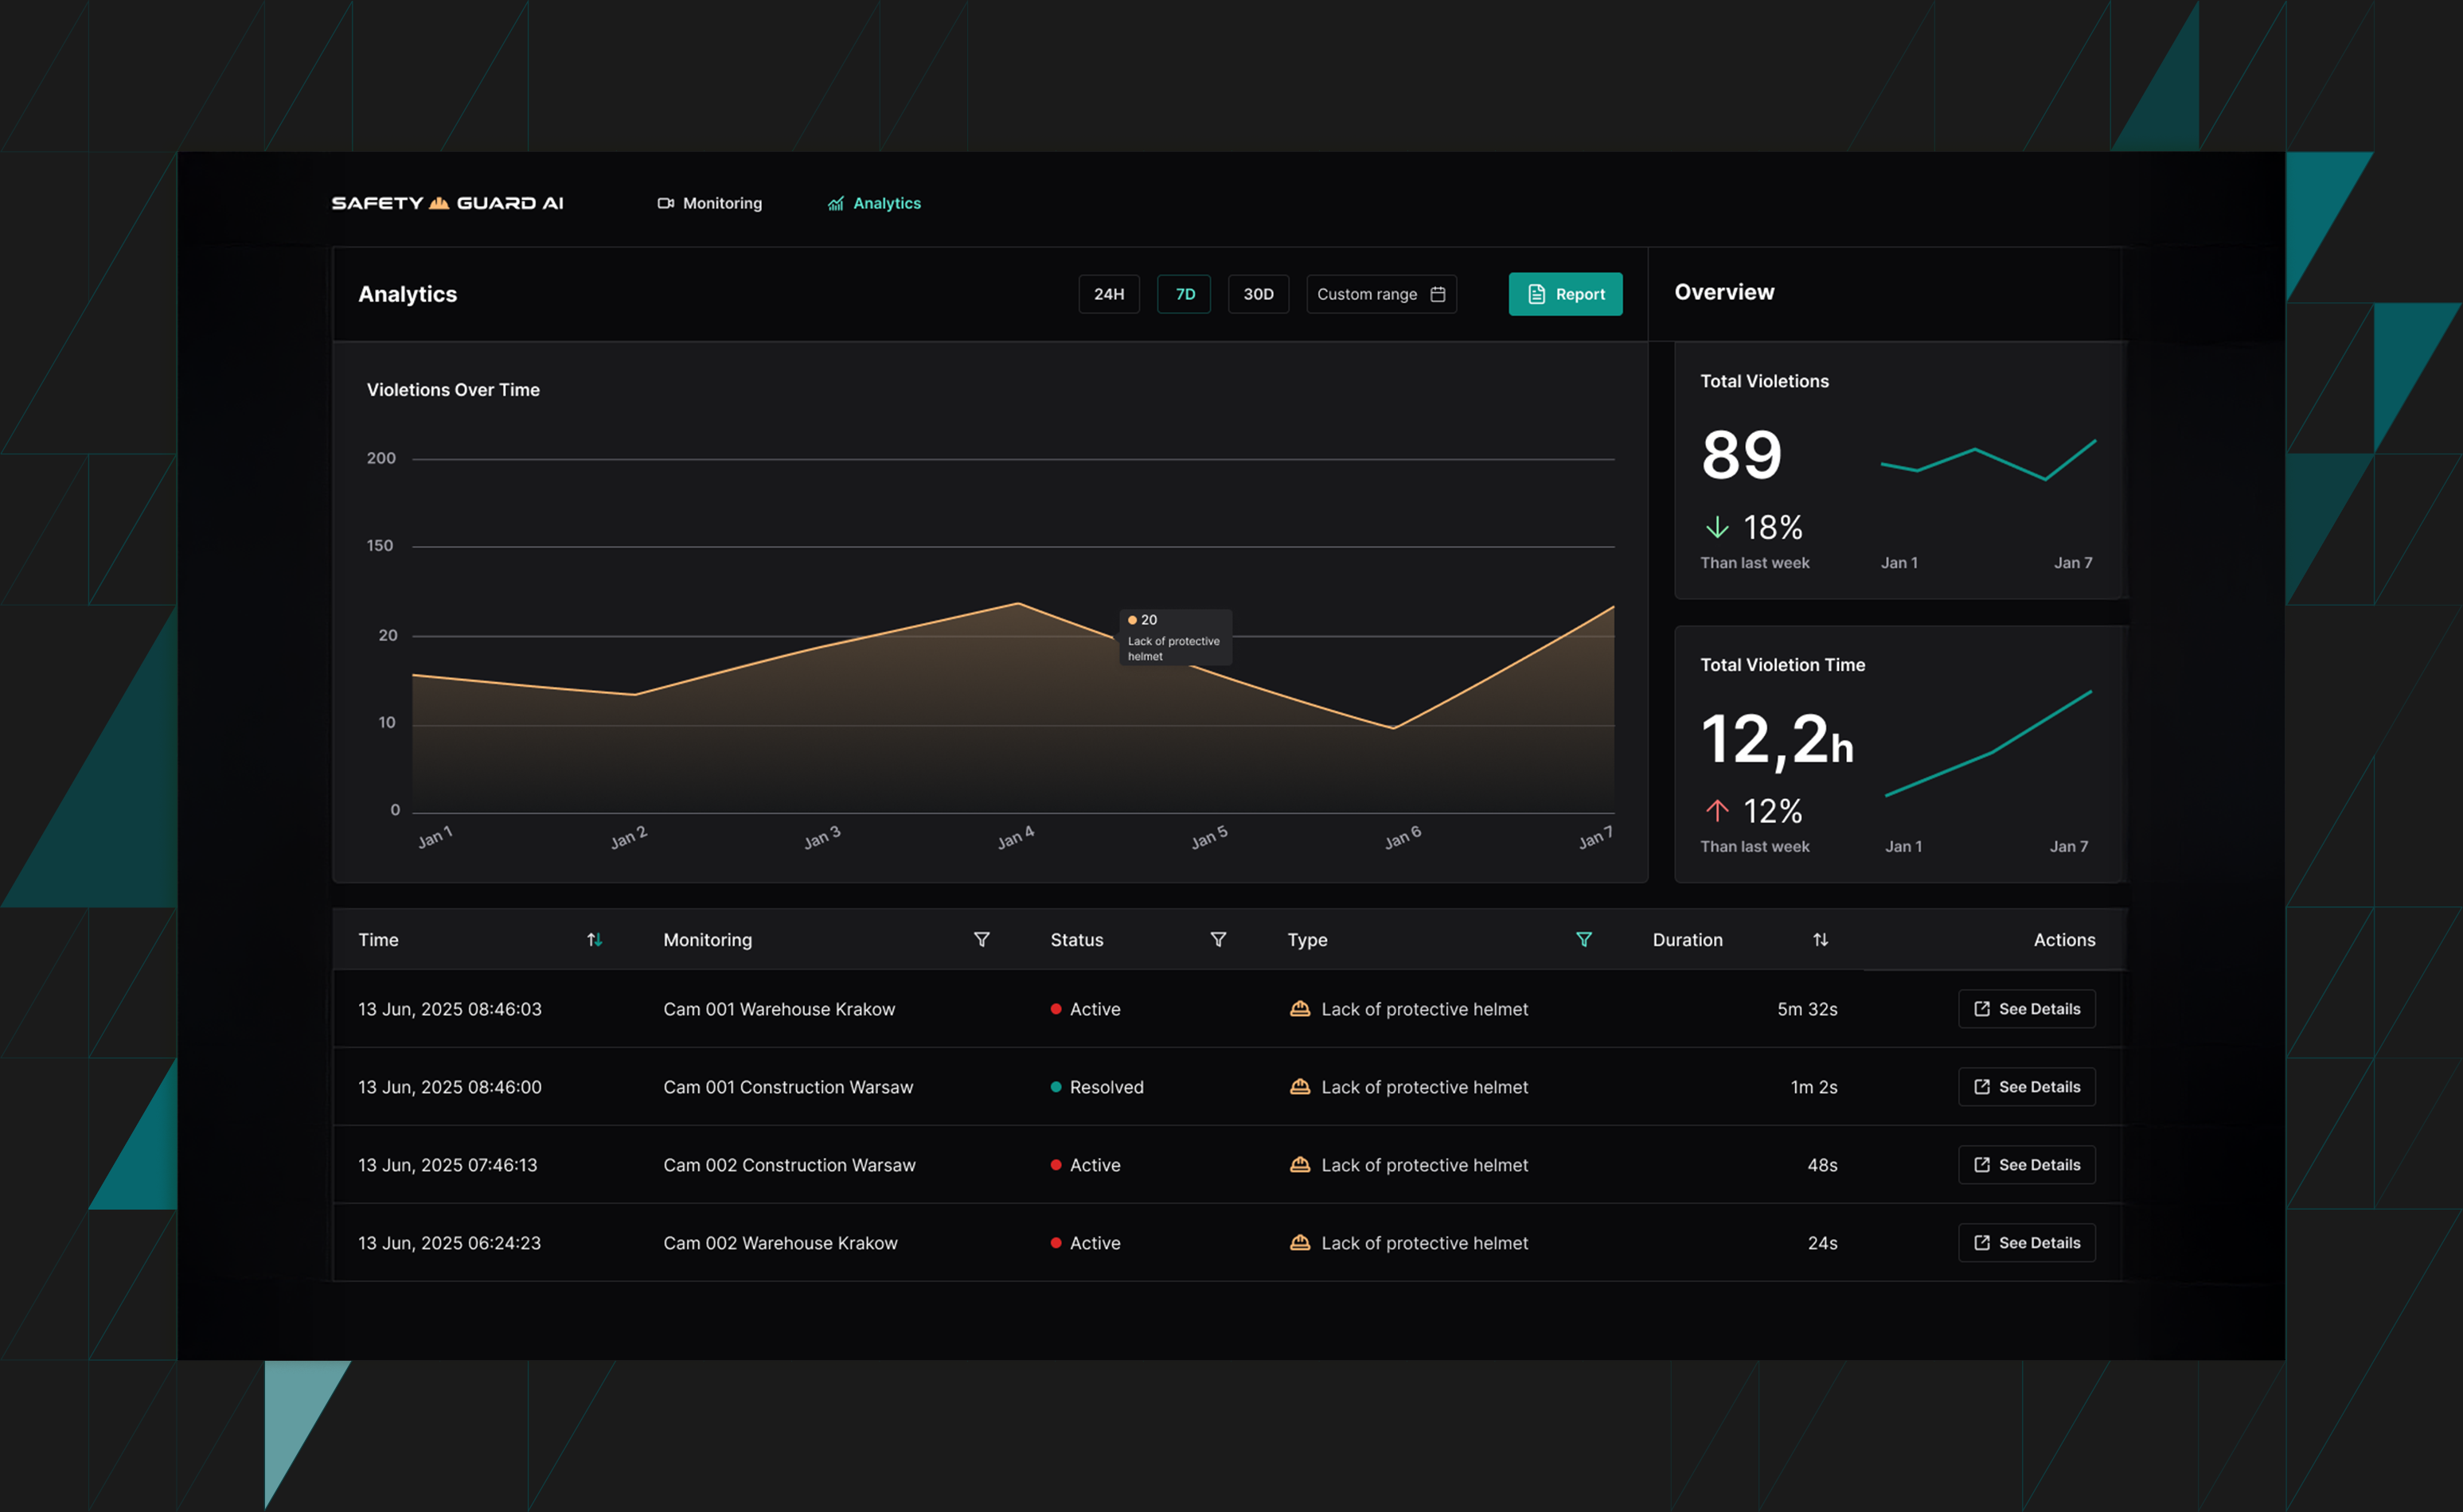Switch to the Monitoring tab

(x=709, y=203)
